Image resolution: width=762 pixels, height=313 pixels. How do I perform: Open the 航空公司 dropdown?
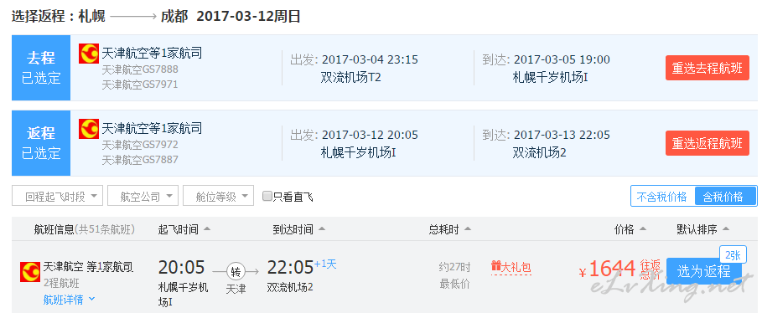143,196
